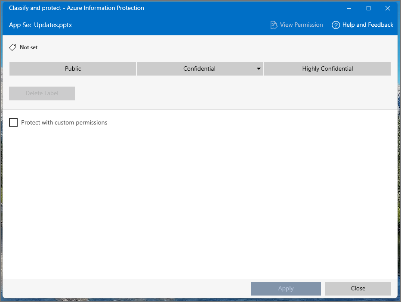The height and width of the screenshot is (302, 401).
Task: Click the App Sec Updates.pptx file name
Action: click(40, 25)
